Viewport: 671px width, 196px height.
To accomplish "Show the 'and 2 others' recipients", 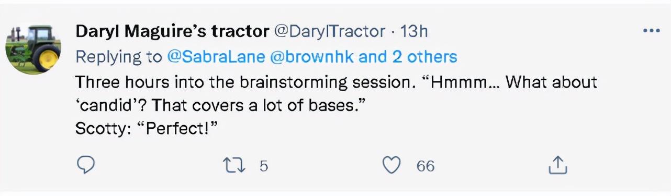I will (408, 57).
